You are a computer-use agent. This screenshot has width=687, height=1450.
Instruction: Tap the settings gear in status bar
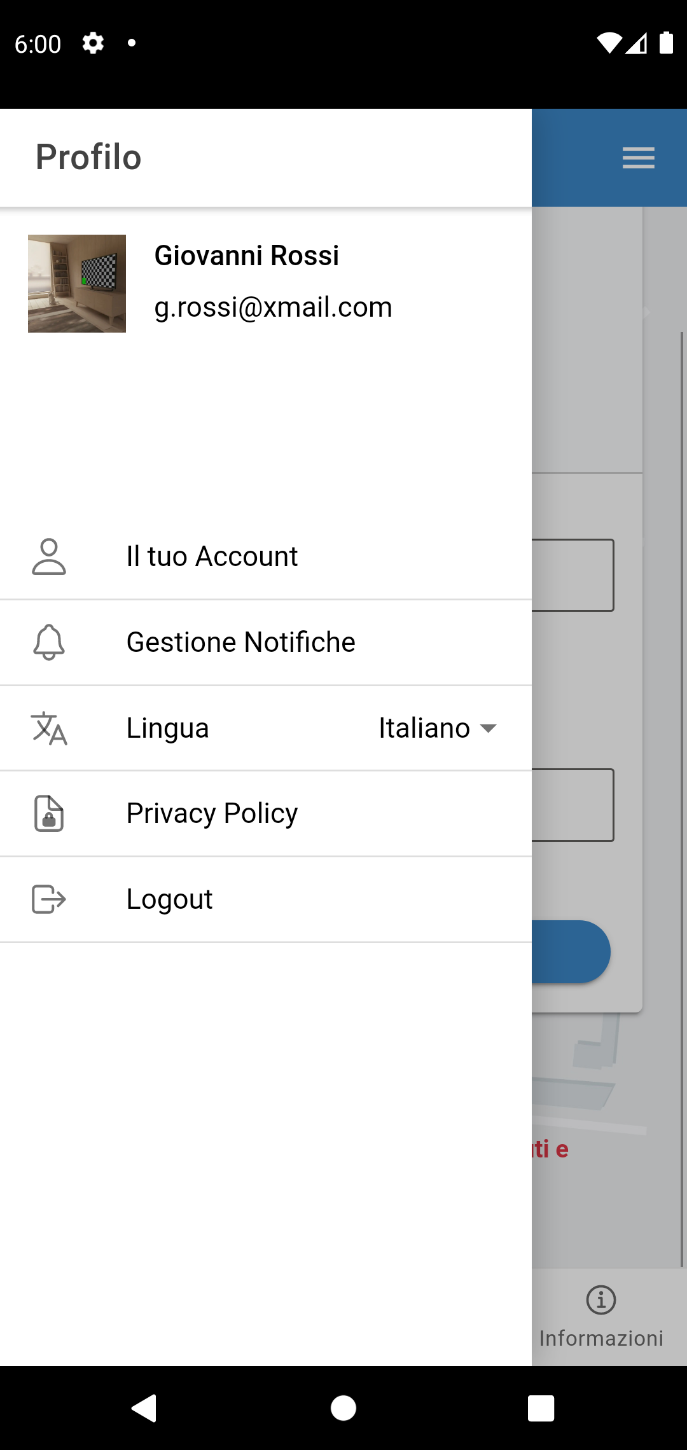(x=93, y=43)
